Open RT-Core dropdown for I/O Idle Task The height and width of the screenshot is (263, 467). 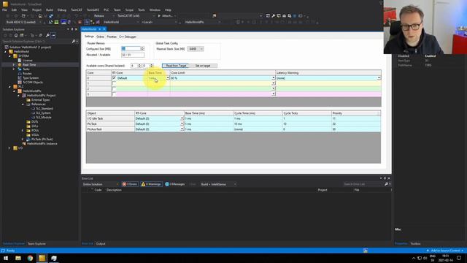coord(182,118)
